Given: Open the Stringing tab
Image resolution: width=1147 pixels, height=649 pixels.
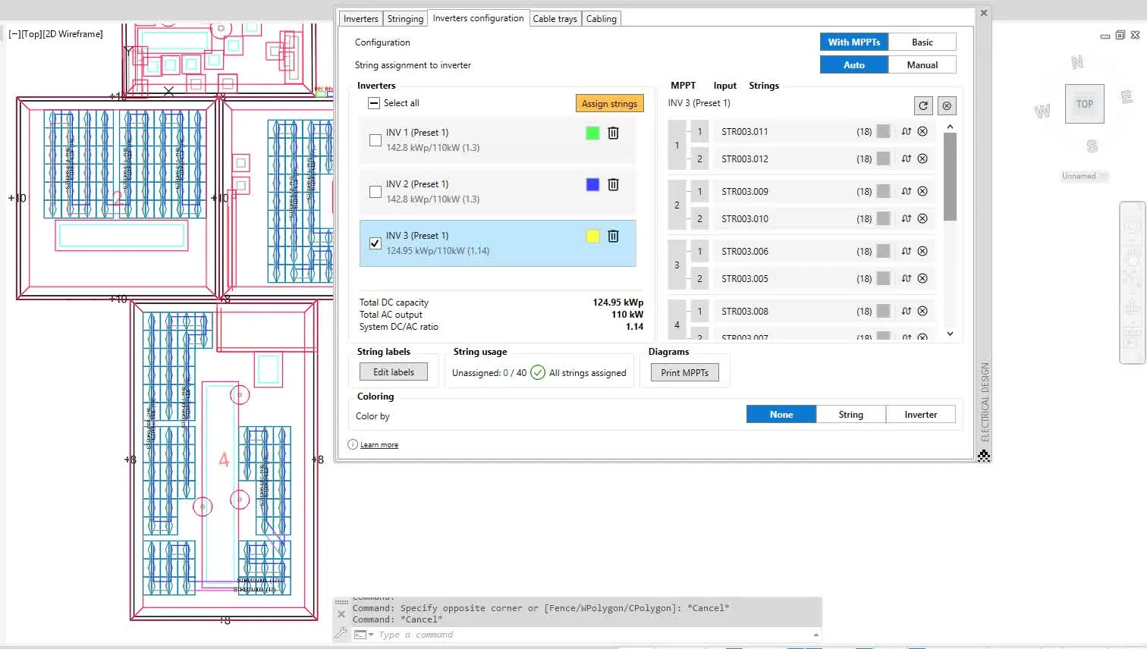Looking at the screenshot, I should pos(405,19).
